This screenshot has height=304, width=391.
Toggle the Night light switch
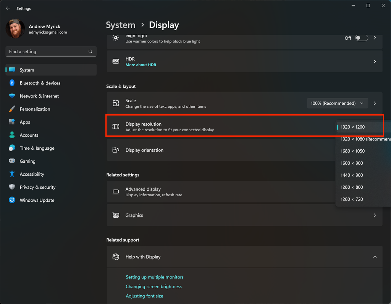361,38
